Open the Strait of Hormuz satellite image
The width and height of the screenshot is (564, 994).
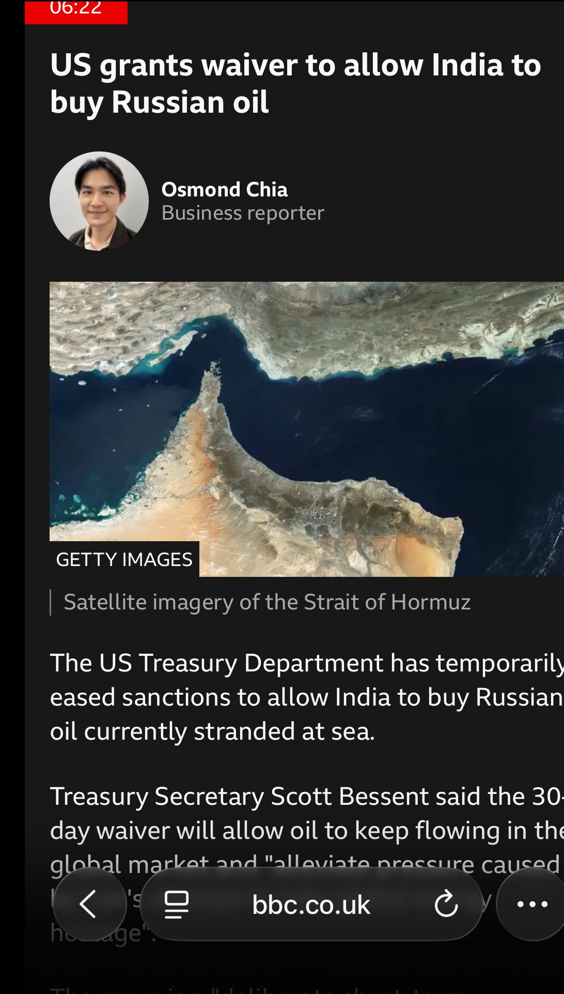pos(307,429)
